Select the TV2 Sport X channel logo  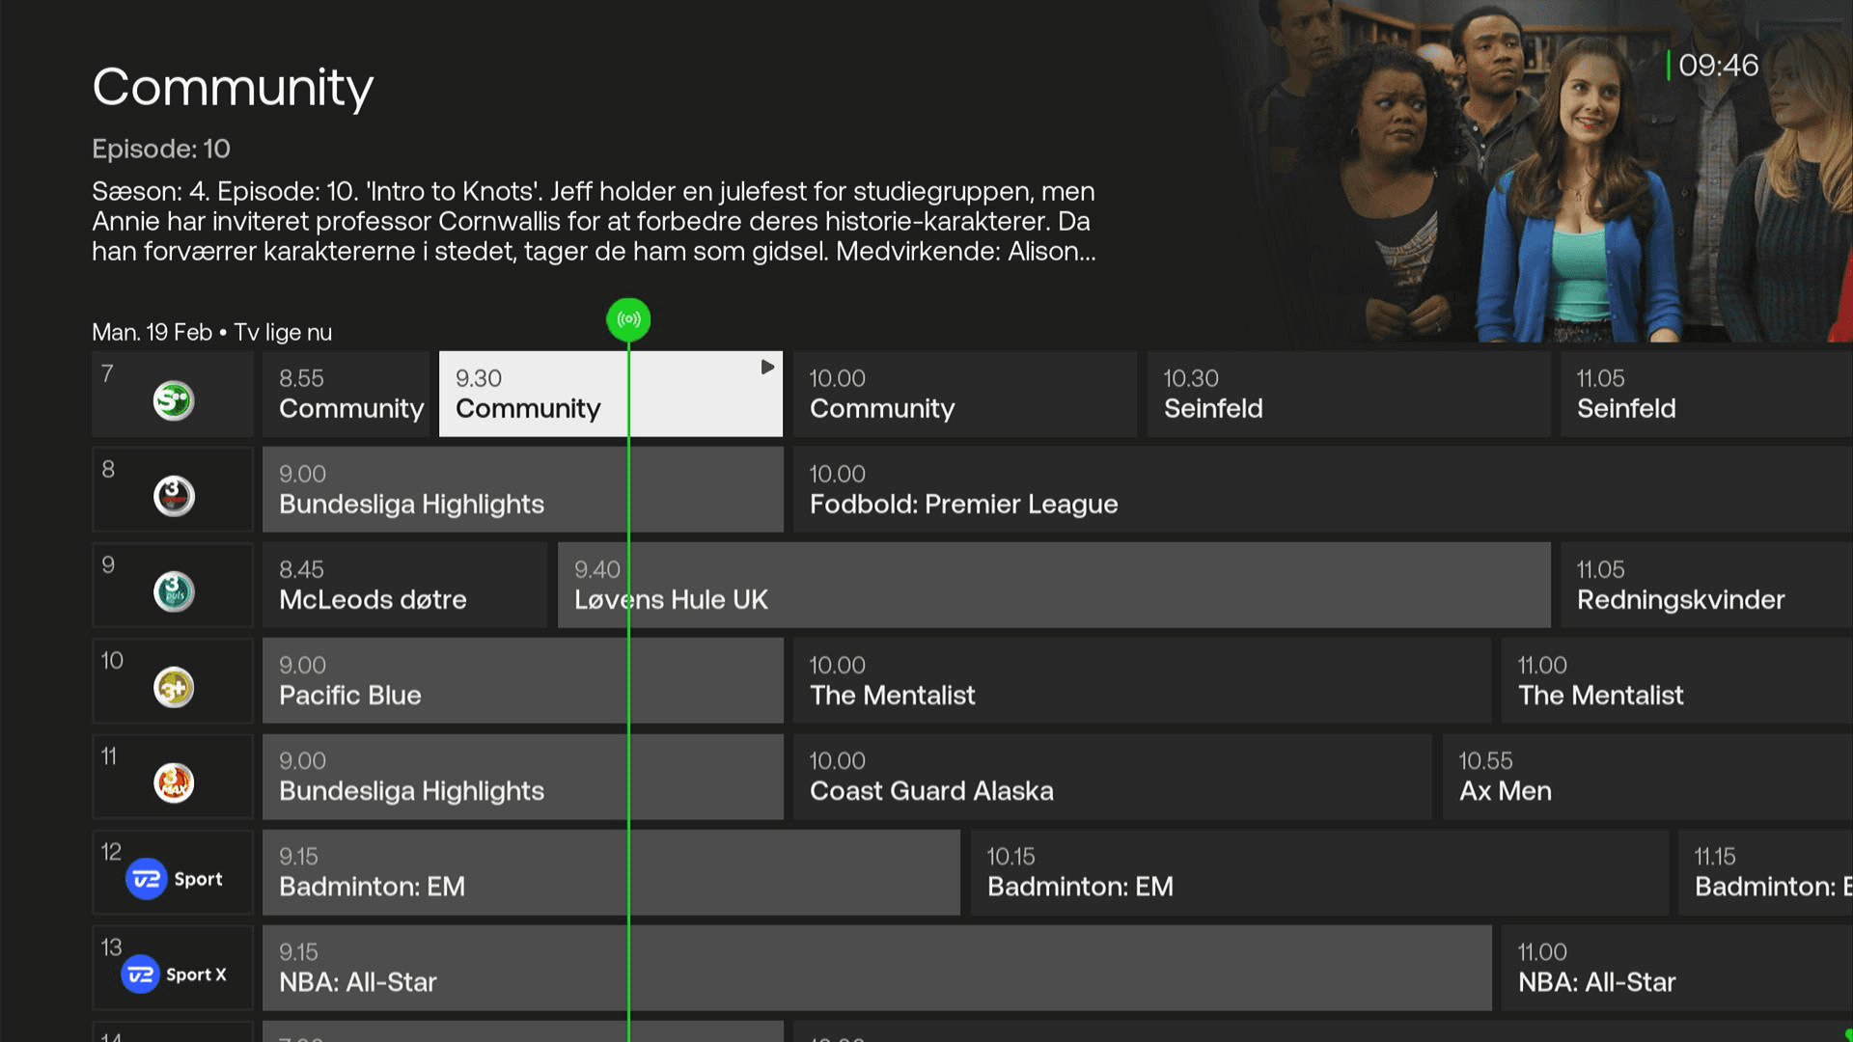coord(172,973)
